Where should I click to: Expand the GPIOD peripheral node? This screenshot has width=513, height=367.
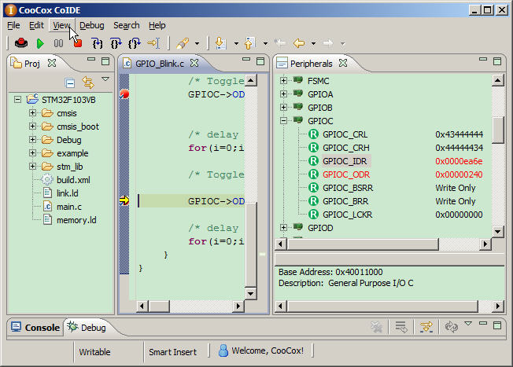coord(284,227)
